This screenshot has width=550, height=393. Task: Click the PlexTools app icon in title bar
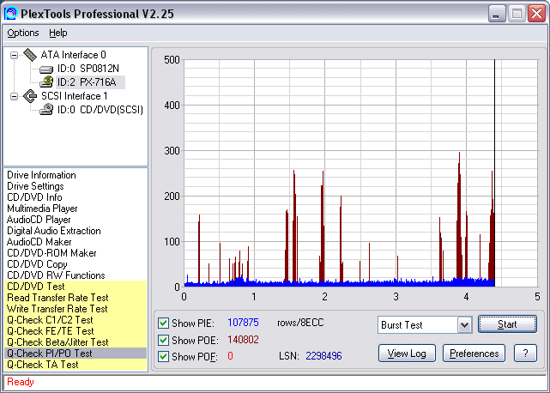tap(10, 14)
